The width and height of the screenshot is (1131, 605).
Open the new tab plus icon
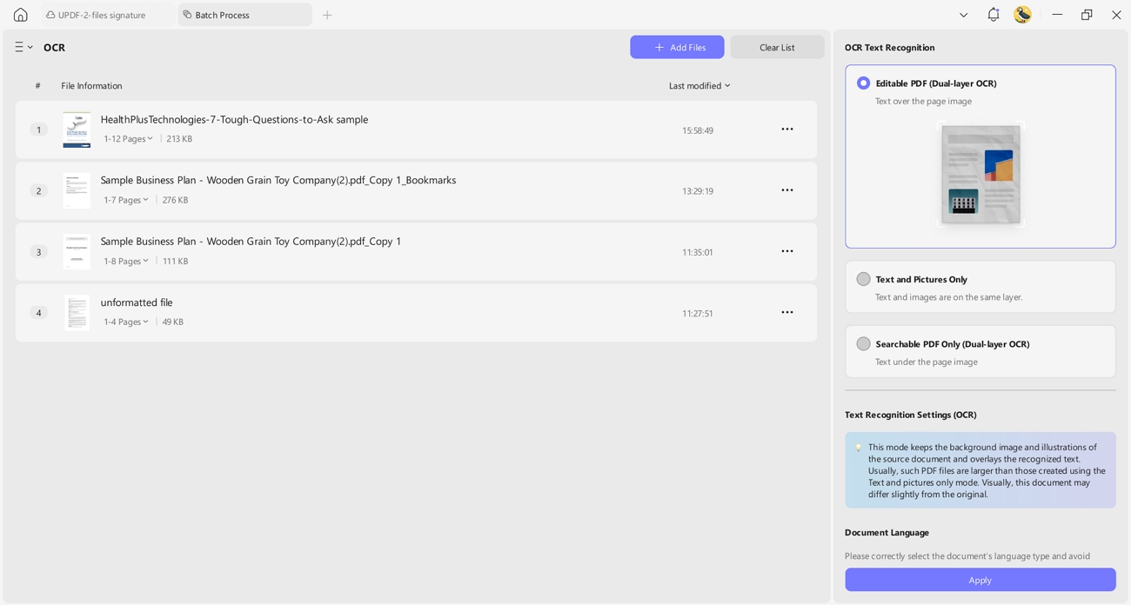click(x=327, y=15)
